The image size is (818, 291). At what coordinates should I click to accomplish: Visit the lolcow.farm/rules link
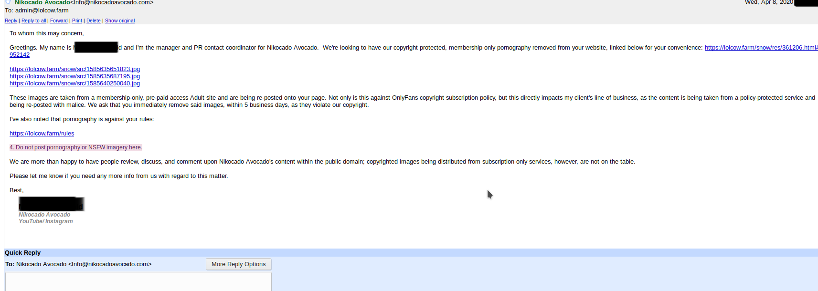(42, 134)
